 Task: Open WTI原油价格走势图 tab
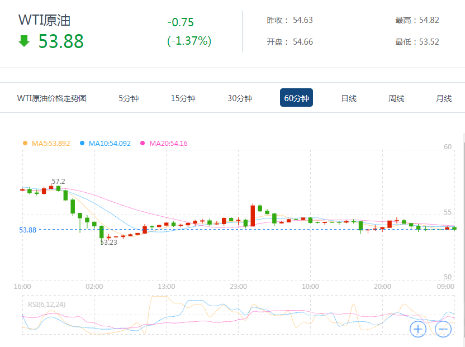pos(52,98)
